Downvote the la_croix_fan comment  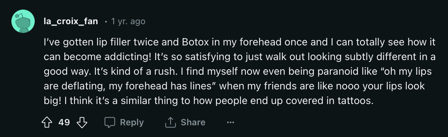[82, 122]
